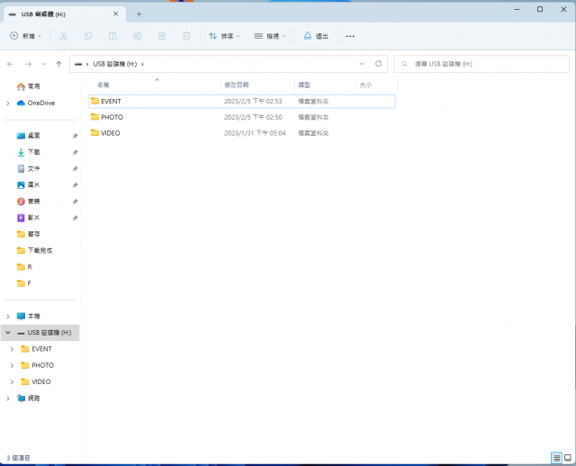Open Pictures in quick access

[x=28, y=184]
